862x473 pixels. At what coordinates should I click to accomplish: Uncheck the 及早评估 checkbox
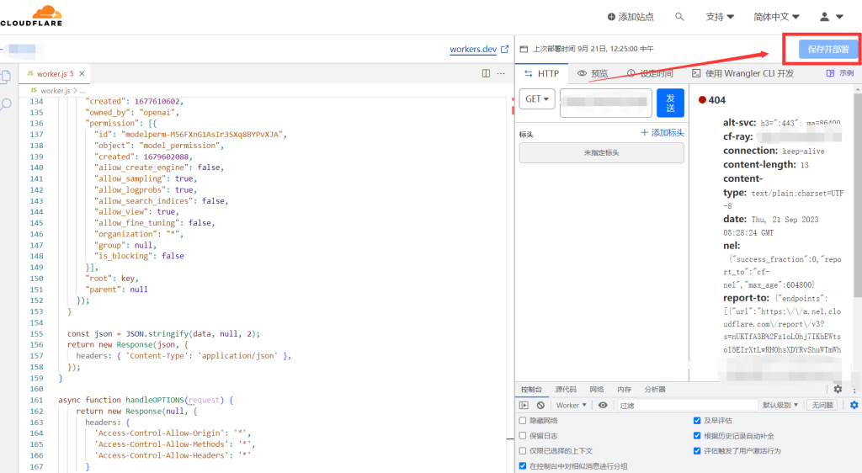[696, 420]
